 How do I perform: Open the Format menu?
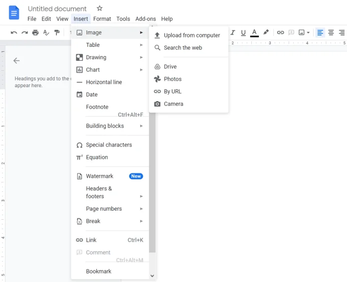click(102, 19)
